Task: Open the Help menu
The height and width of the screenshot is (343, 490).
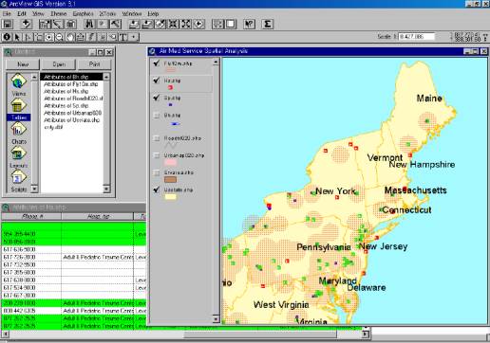Action: point(153,14)
